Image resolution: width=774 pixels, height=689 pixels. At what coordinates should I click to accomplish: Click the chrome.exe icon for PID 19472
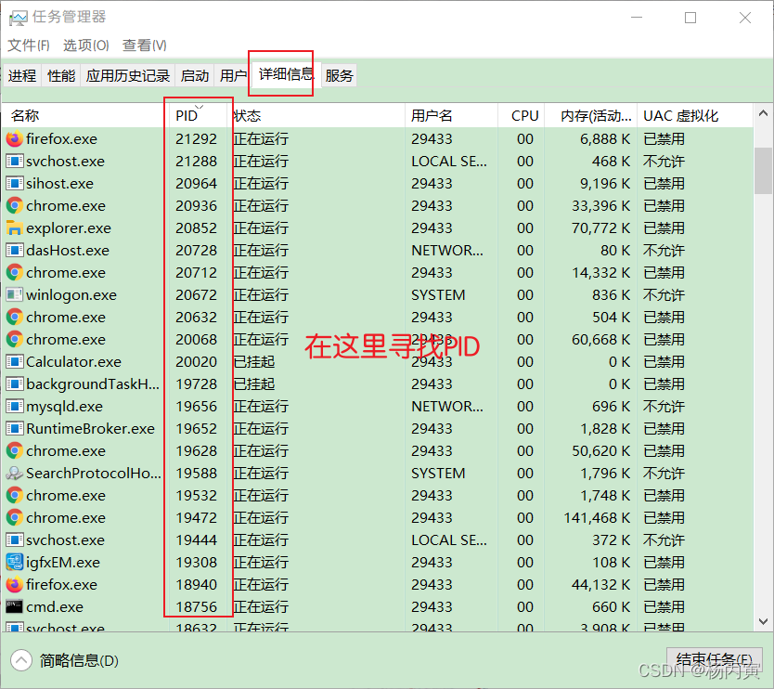14,517
